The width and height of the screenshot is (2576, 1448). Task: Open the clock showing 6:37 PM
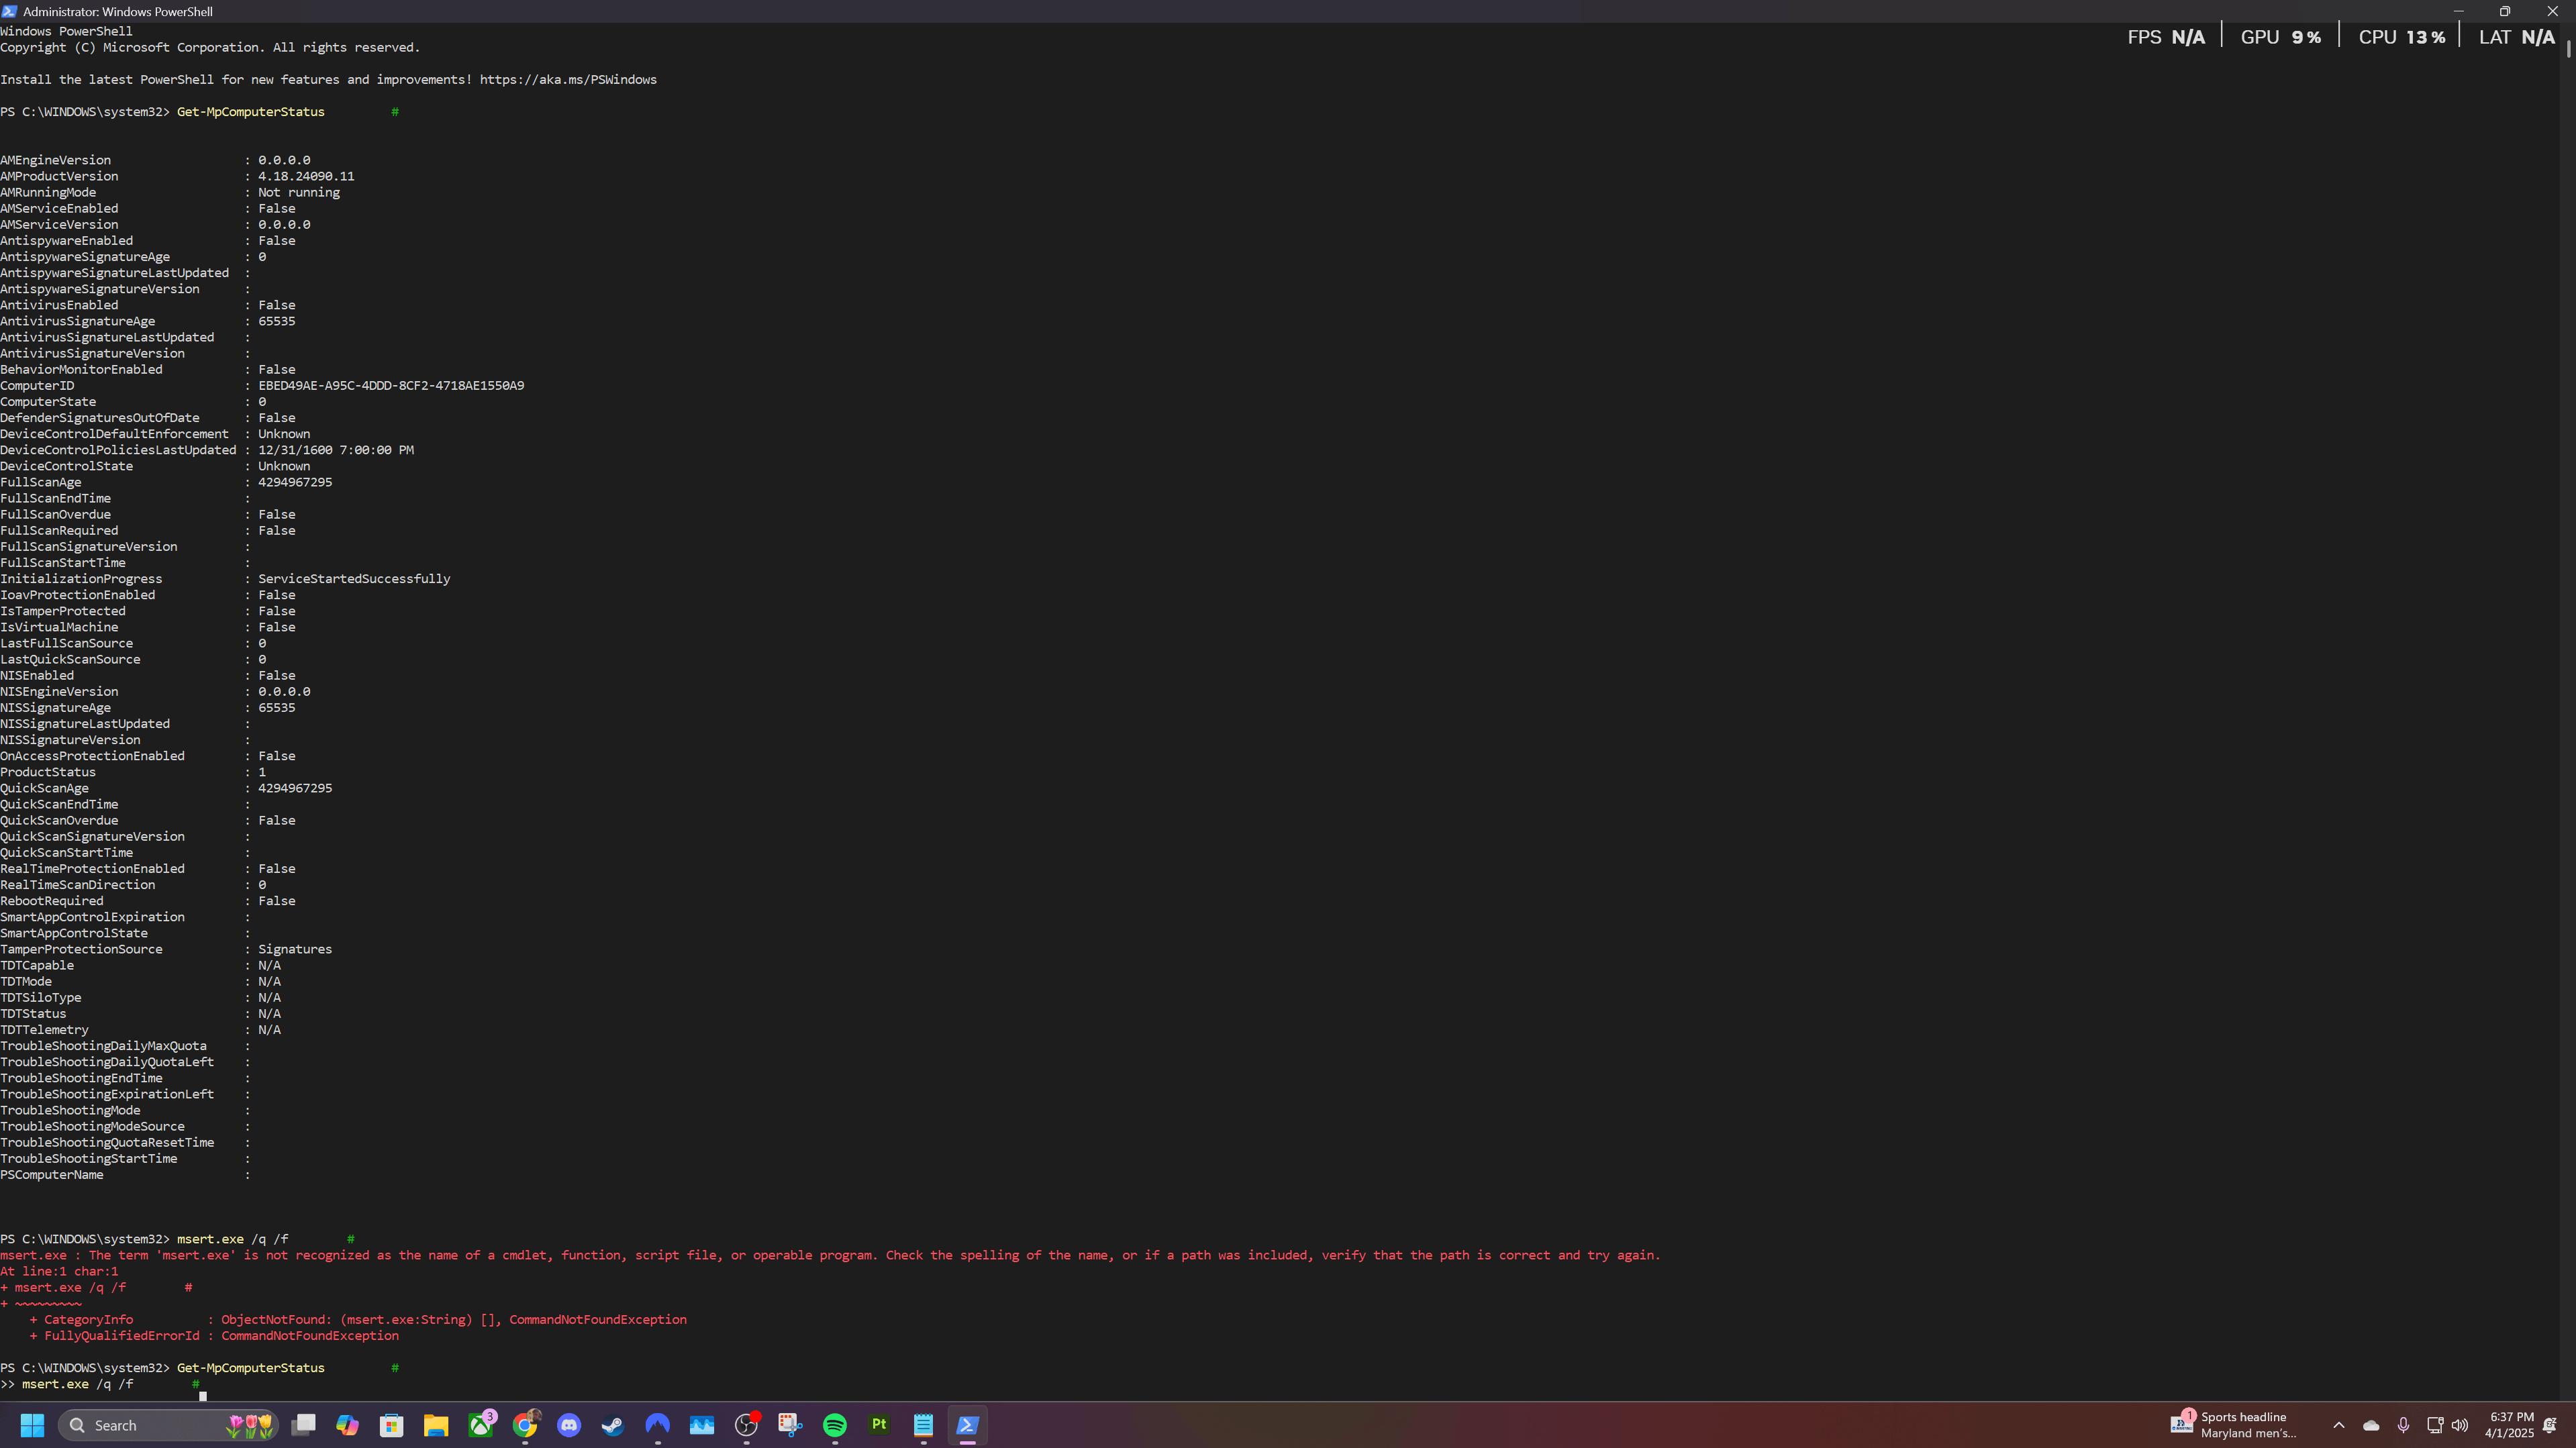click(x=2510, y=1425)
